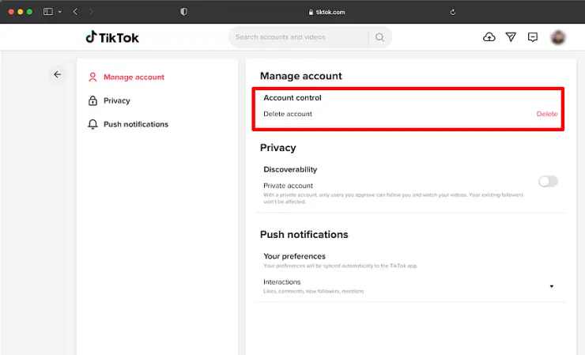The height and width of the screenshot is (355, 585).
Task: Focus the Search accounts and videos field
Action: click(299, 37)
